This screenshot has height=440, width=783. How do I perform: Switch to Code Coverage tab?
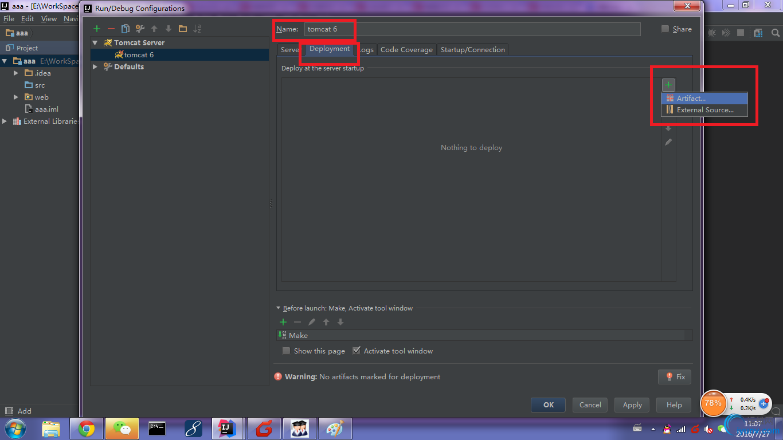click(406, 50)
